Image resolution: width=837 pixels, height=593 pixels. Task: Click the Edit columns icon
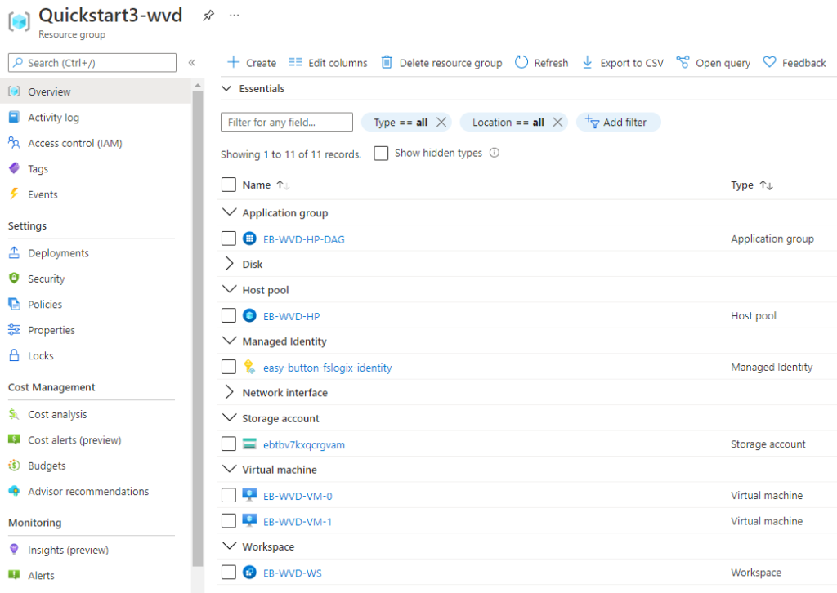(x=295, y=62)
